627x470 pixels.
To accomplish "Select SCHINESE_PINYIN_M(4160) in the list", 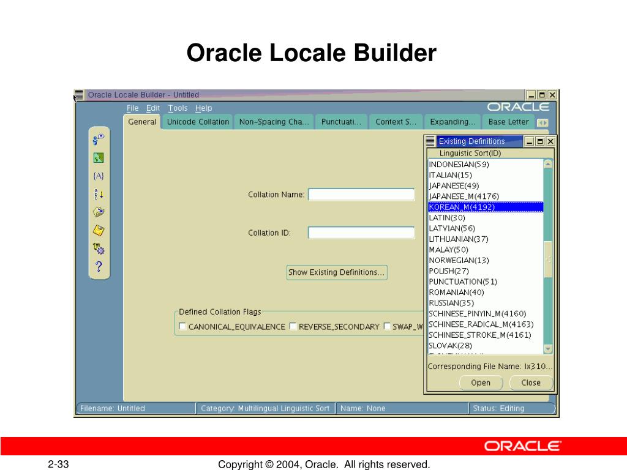I will [x=486, y=313].
